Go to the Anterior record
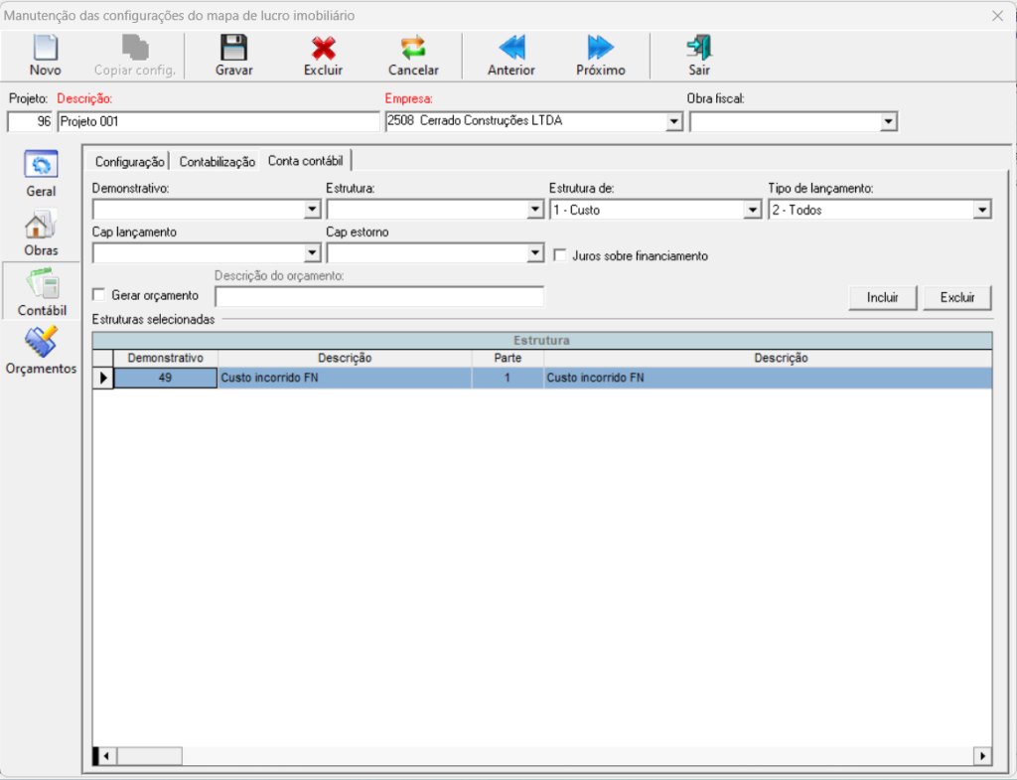 510,48
